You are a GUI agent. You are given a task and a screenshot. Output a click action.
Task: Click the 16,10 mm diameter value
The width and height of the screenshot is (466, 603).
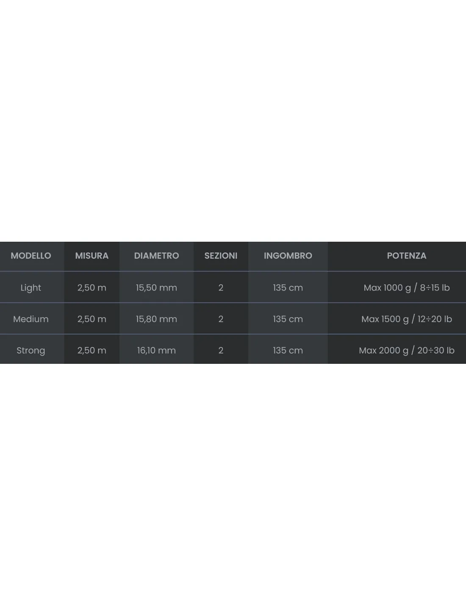pos(156,351)
